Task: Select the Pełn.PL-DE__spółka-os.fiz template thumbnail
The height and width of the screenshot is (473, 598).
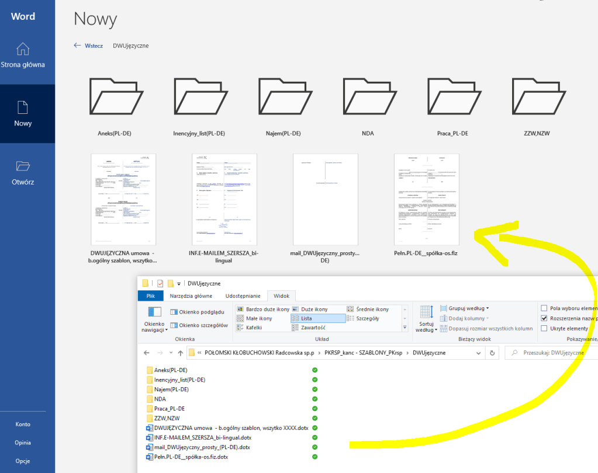Action: coord(426,199)
